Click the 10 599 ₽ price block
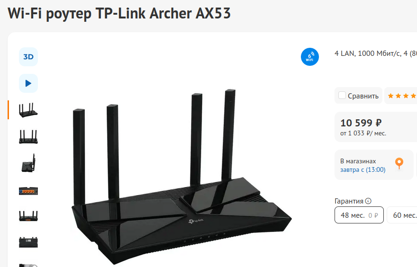 (x=376, y=127)
